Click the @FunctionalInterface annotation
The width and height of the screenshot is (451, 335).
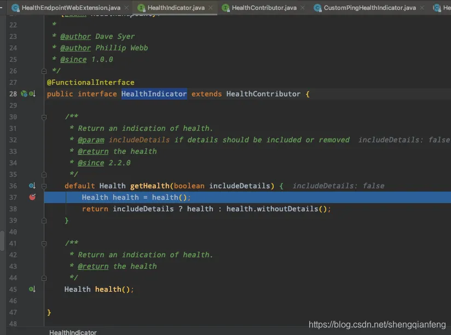pyautogui.click(x=91, y=83)
